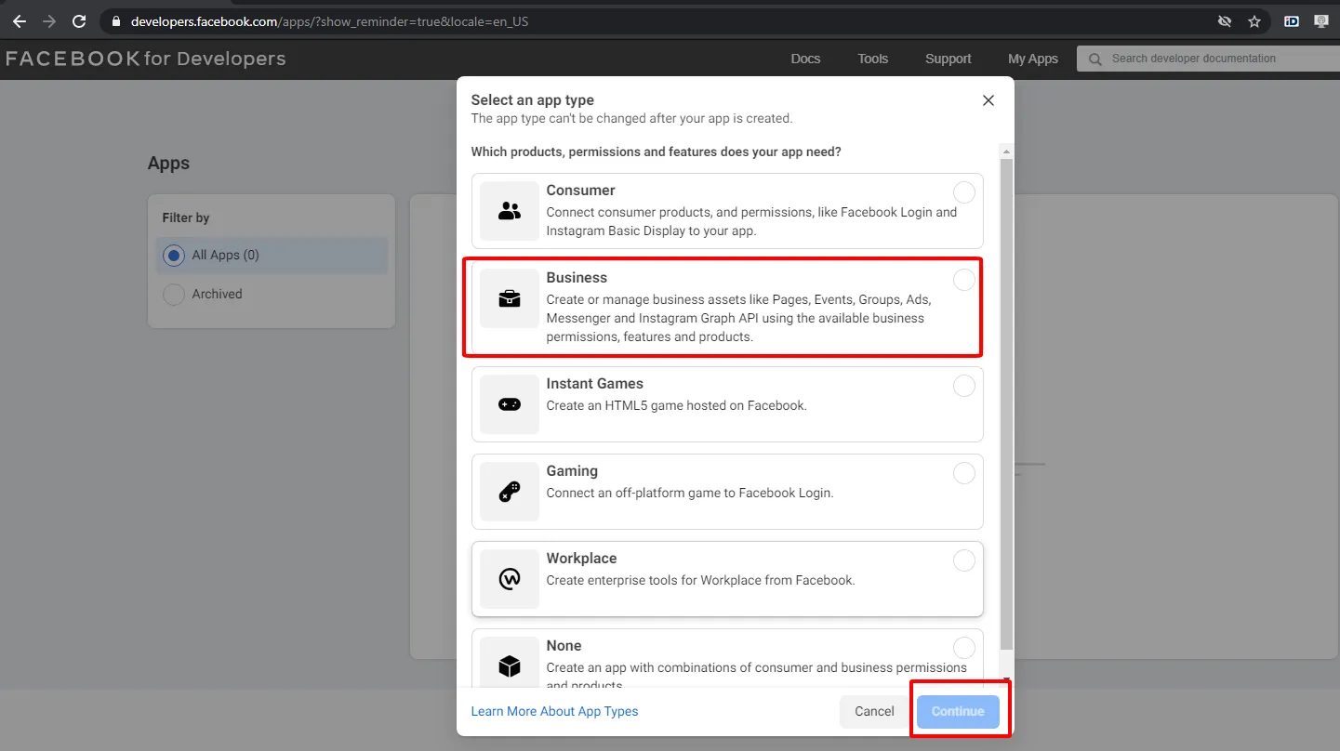
Task: Open Learn More About App Types link
Action: point(554,711)
